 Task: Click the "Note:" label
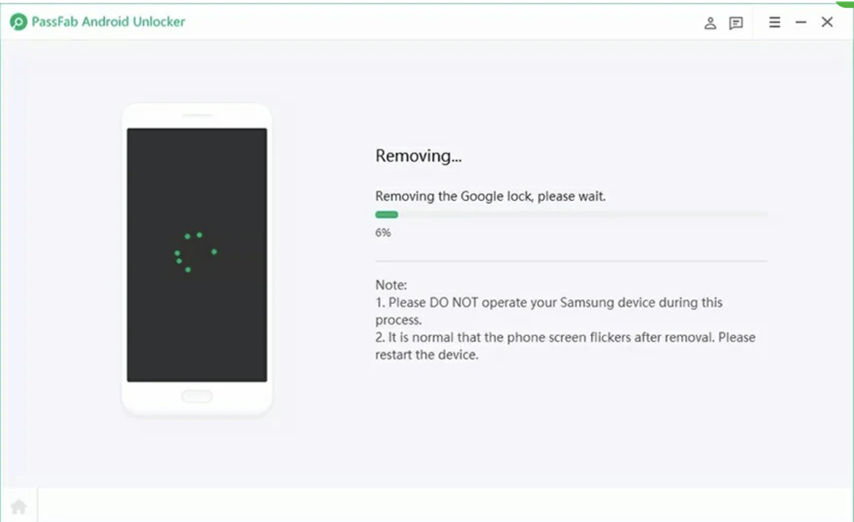pyautogui.click(x=391, y=285)
